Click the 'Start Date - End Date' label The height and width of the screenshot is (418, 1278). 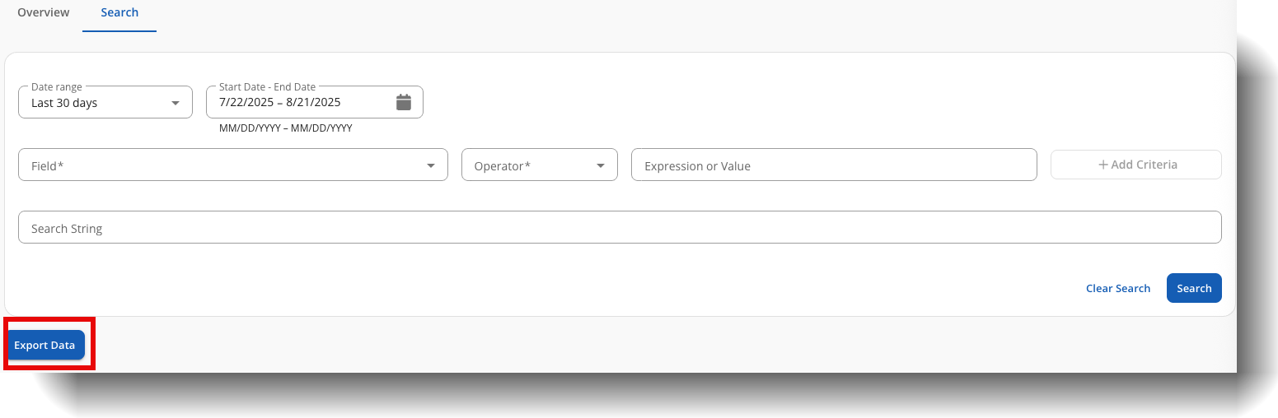pyautogui.click(x=267, y=87)
